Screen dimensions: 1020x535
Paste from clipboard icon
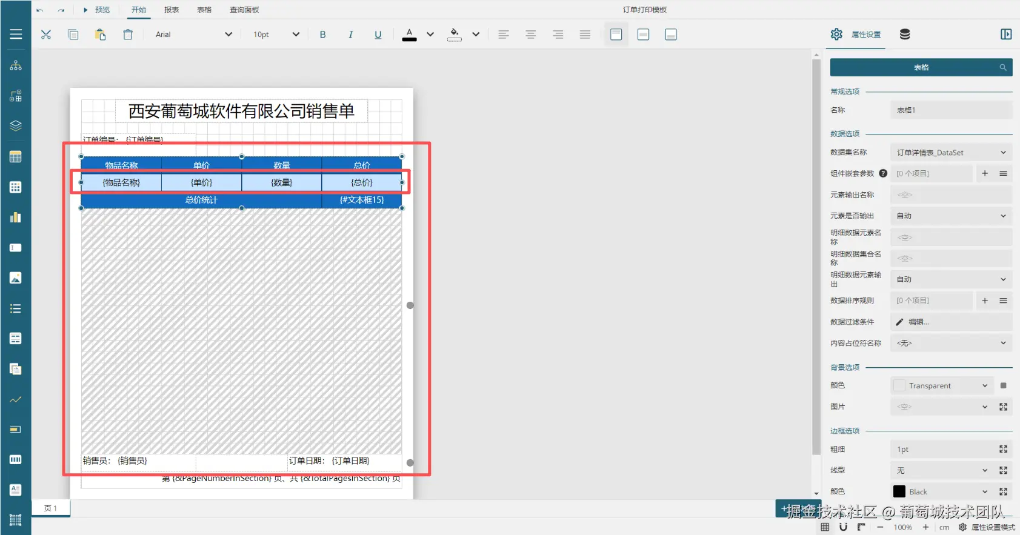101,35
